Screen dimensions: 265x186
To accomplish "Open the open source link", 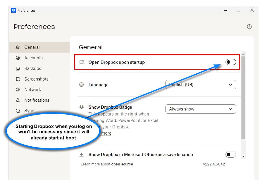I will point(122,164).
